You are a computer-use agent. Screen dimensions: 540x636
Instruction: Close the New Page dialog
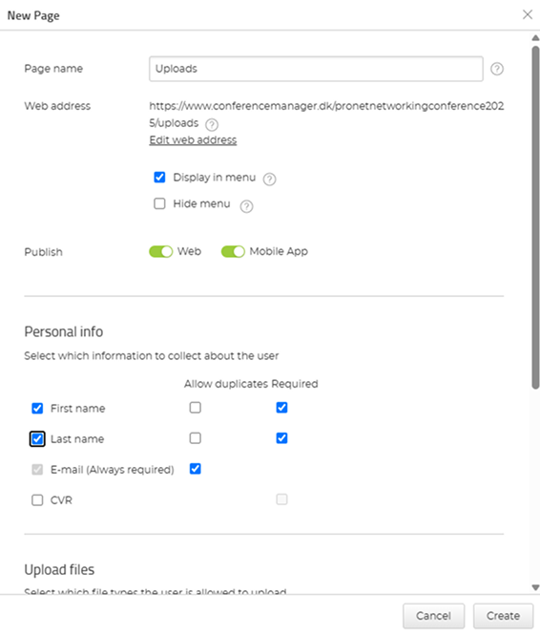pos(527,14)
